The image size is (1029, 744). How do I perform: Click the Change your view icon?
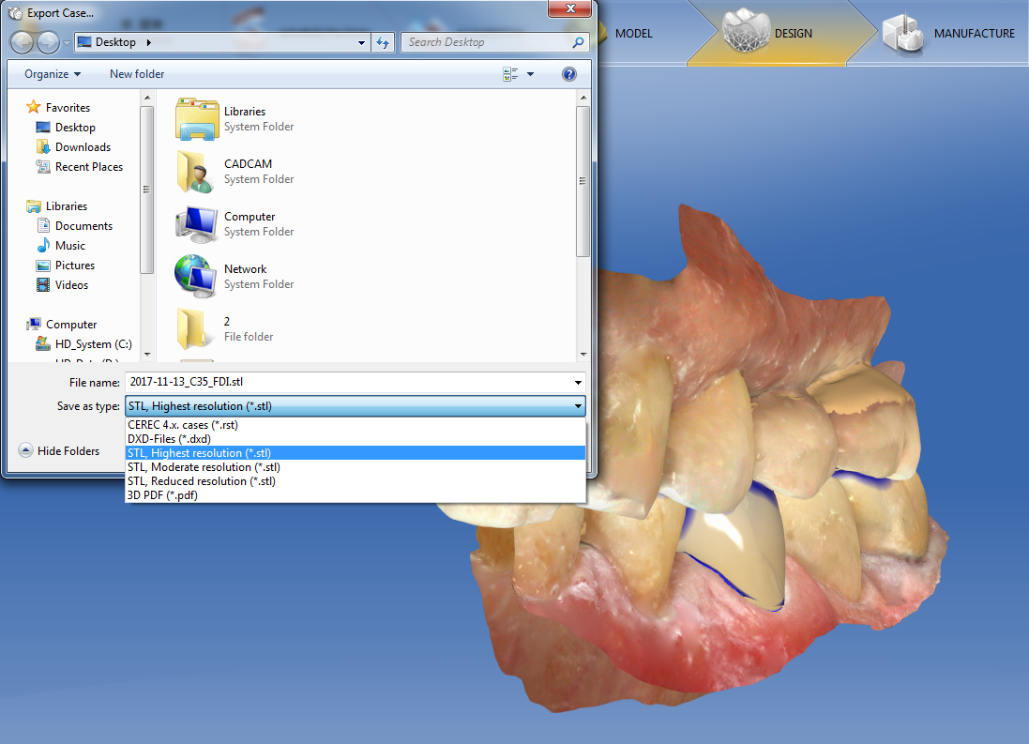(x=510, y=74)
